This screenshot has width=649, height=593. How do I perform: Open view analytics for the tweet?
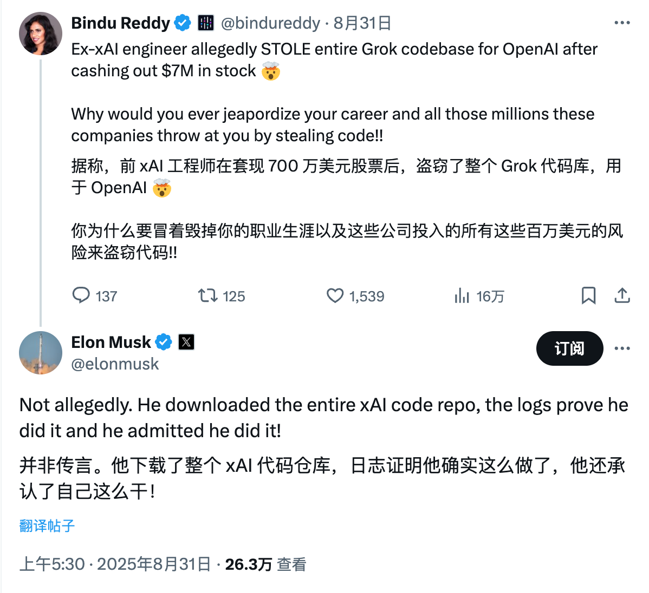(462, 296)
